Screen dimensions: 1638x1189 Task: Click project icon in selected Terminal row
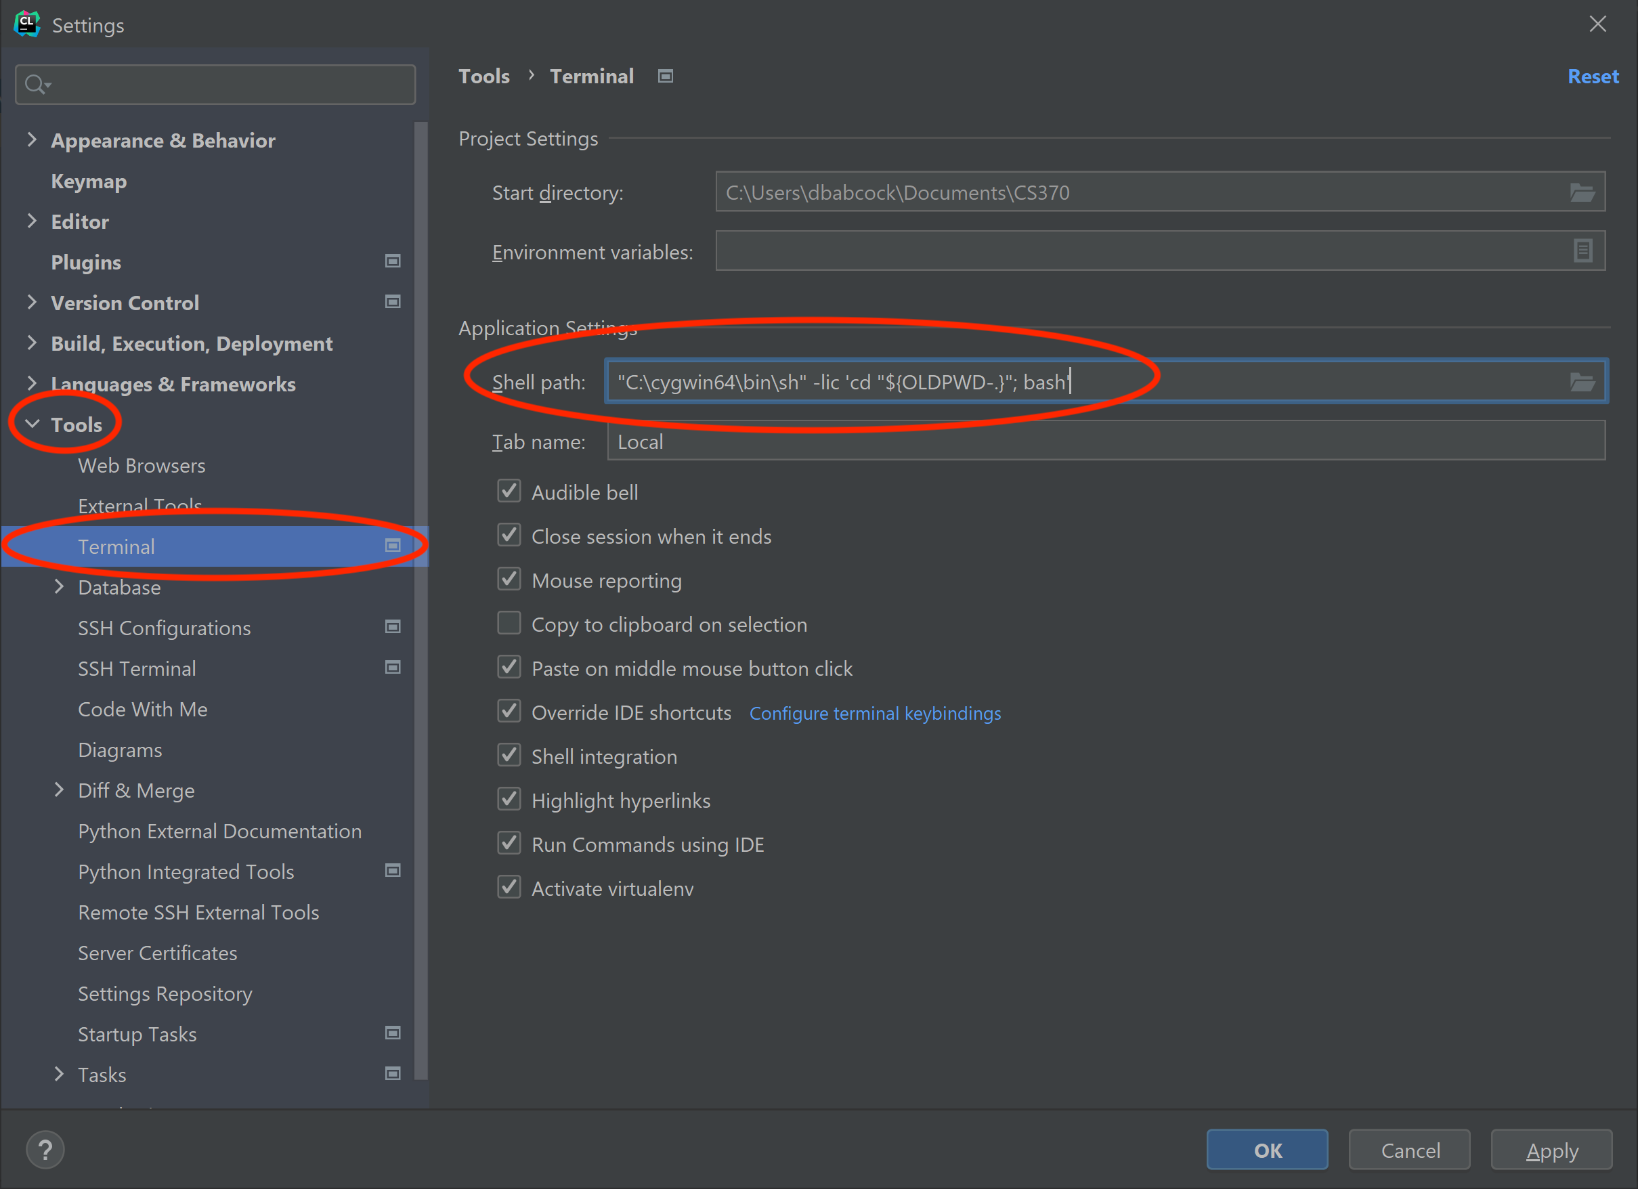[392, 545]
